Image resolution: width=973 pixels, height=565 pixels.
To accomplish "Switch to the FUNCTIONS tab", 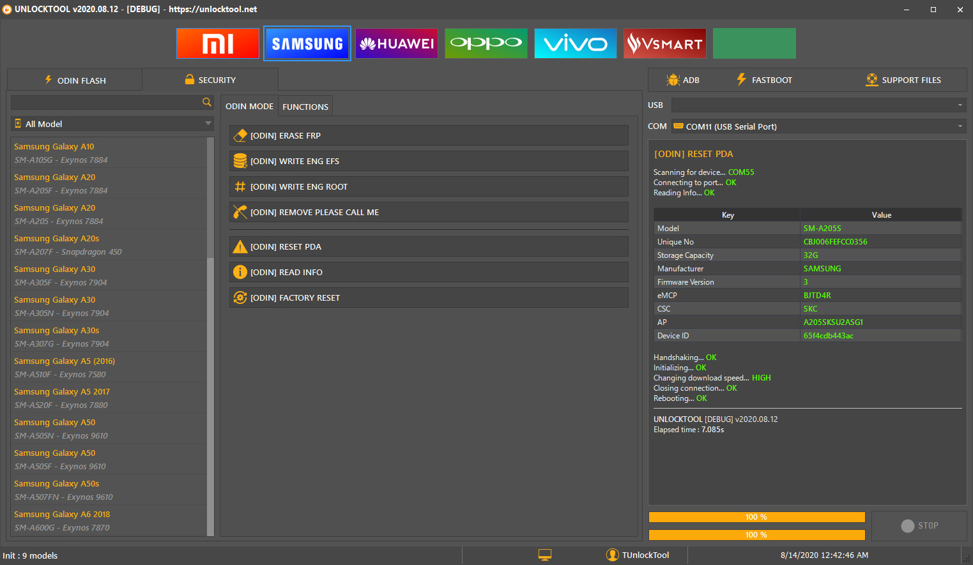I will pyautogui.click(x=305, y=107).
